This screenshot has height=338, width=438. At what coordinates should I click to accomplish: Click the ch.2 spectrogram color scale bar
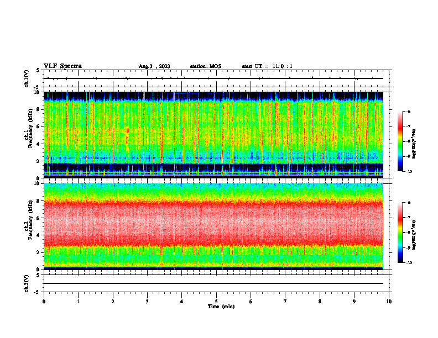(x=400, y=233)
